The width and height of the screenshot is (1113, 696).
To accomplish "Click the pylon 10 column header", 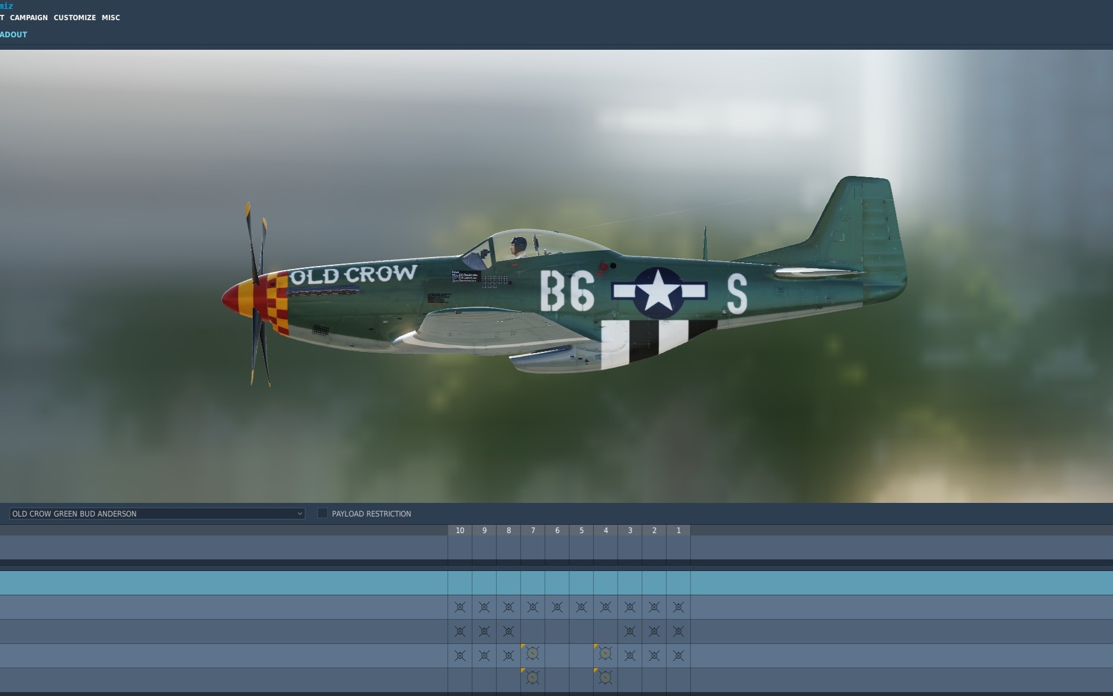I will [460, 530].
